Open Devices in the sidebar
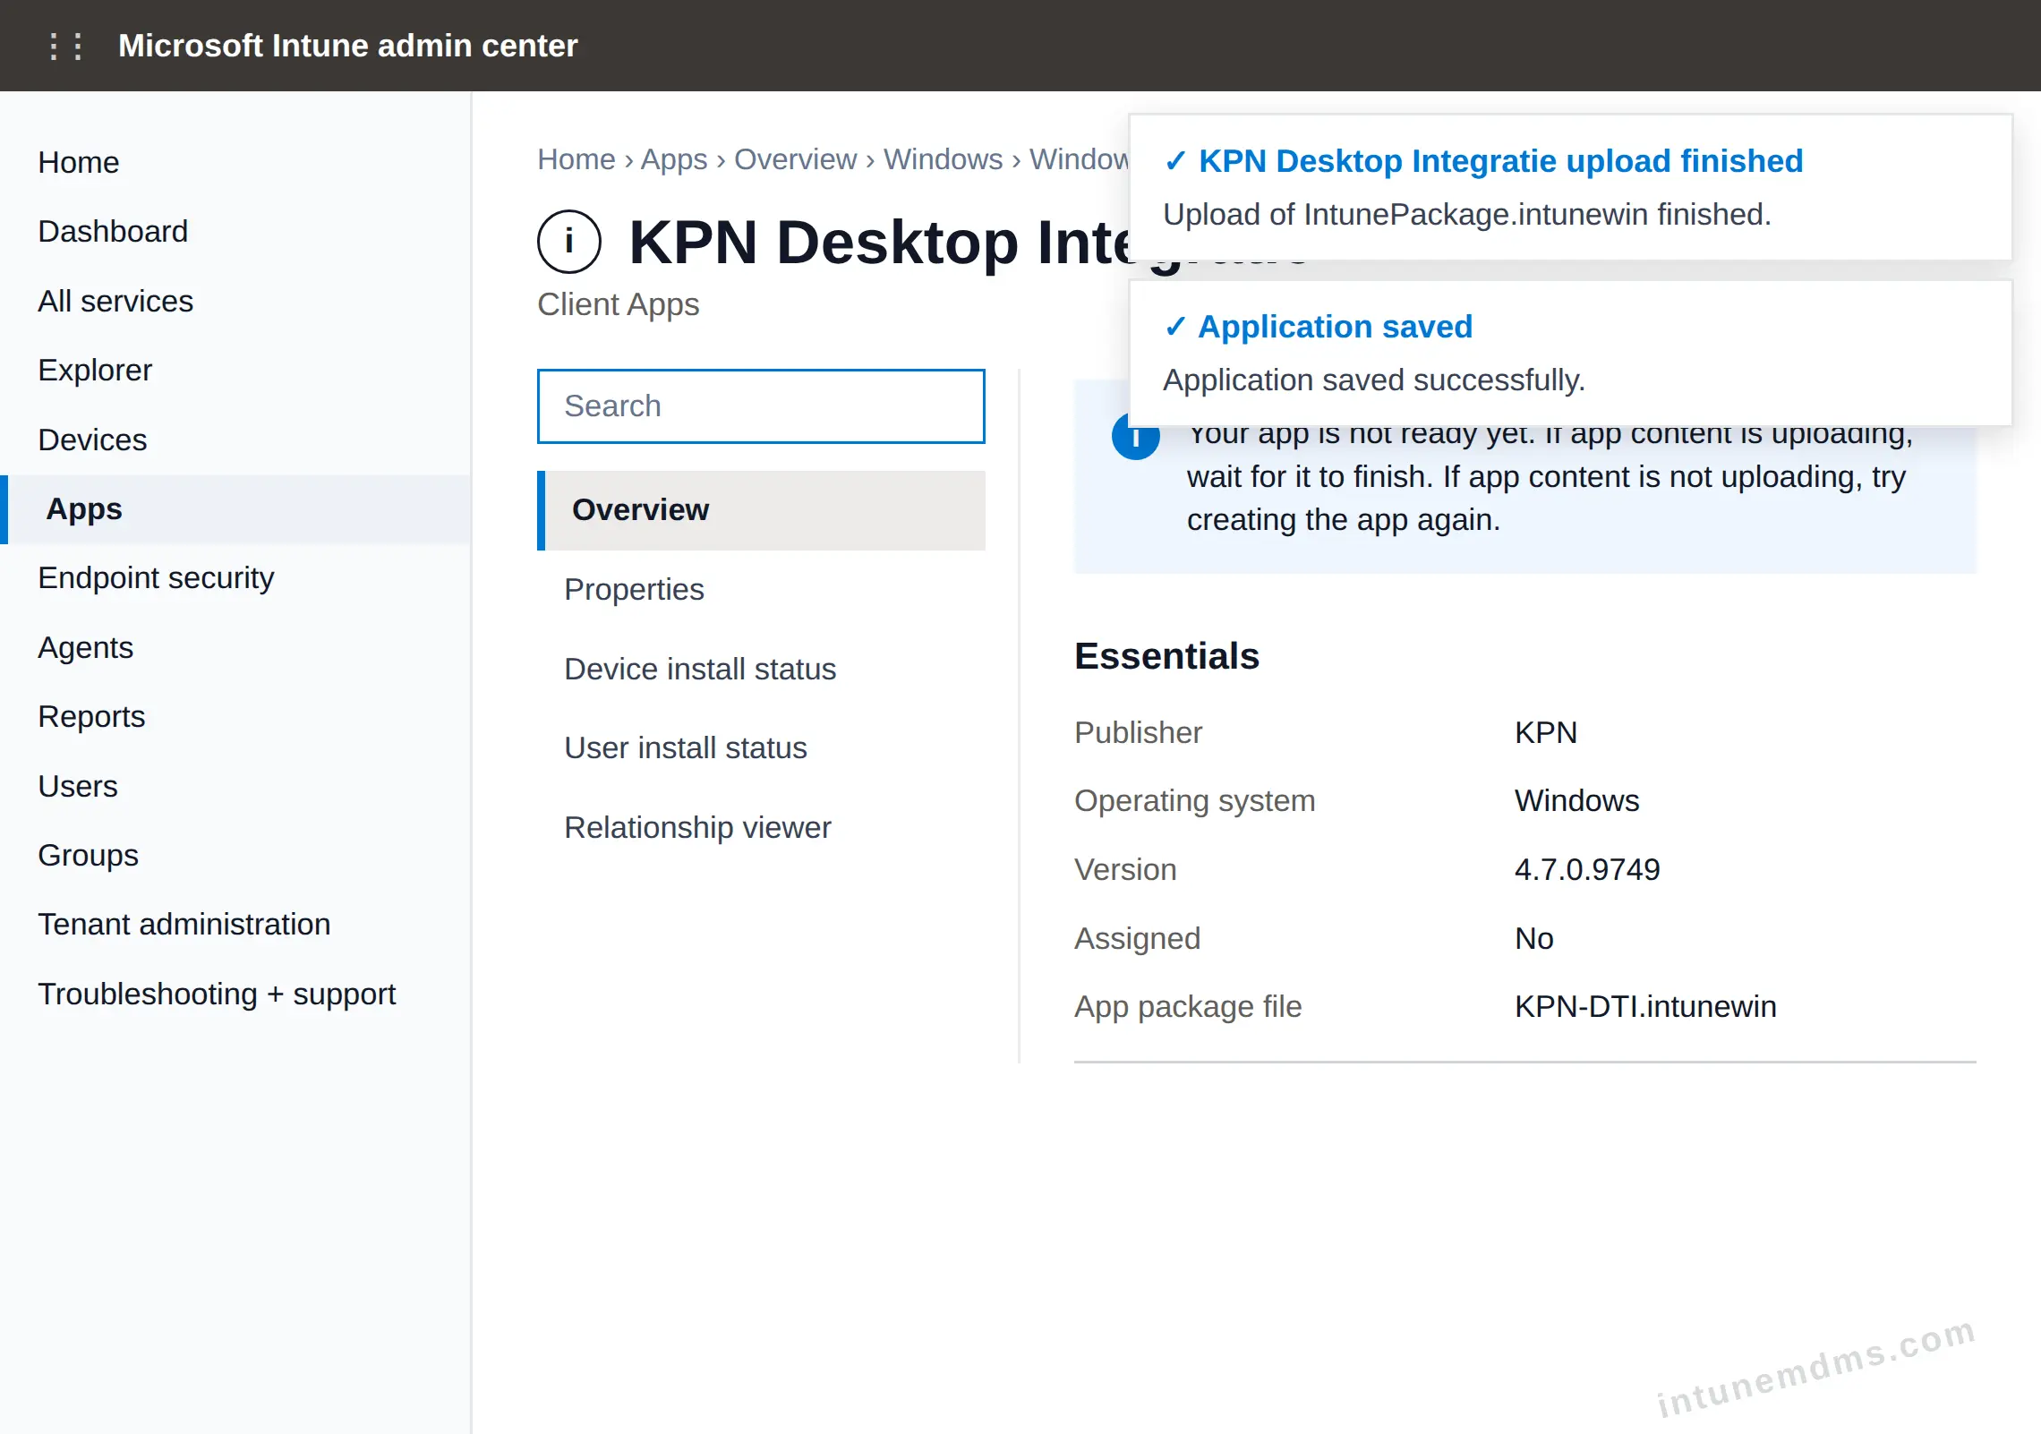 coord(236,440)
